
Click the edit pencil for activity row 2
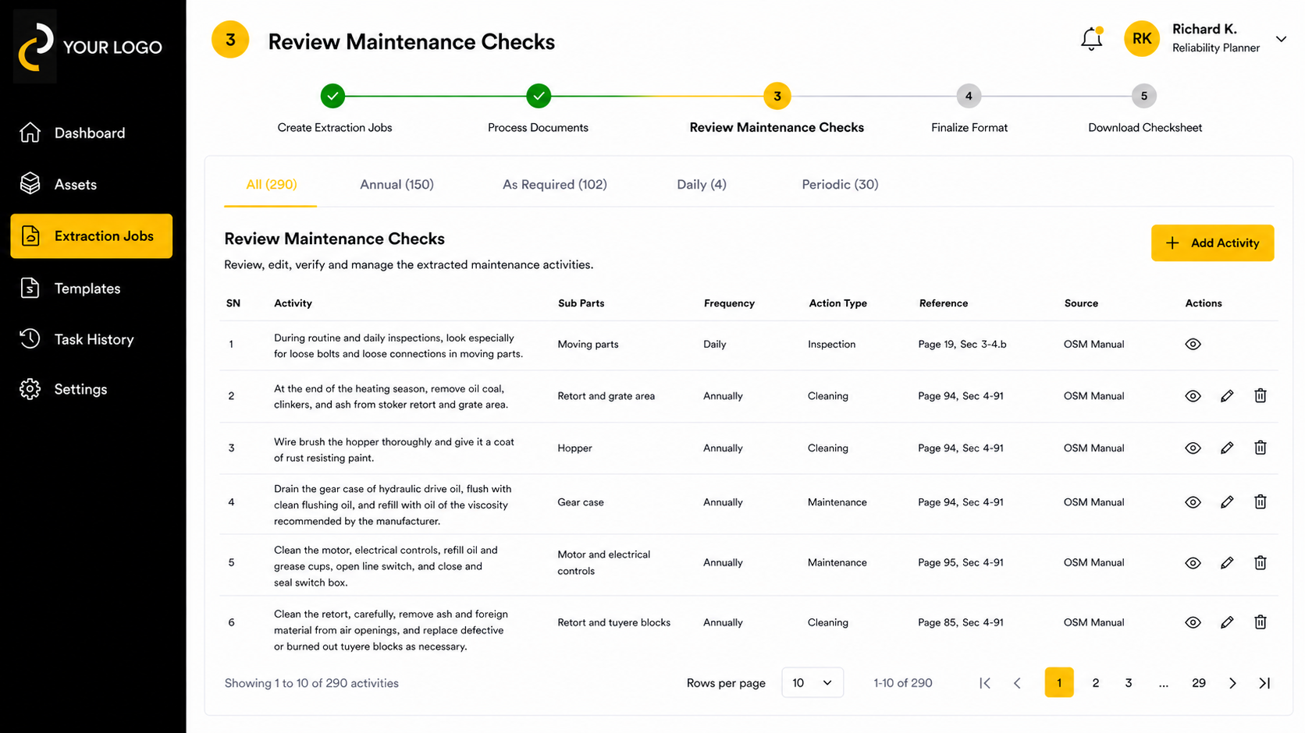pyautogui.click(x=1227, y=396)
